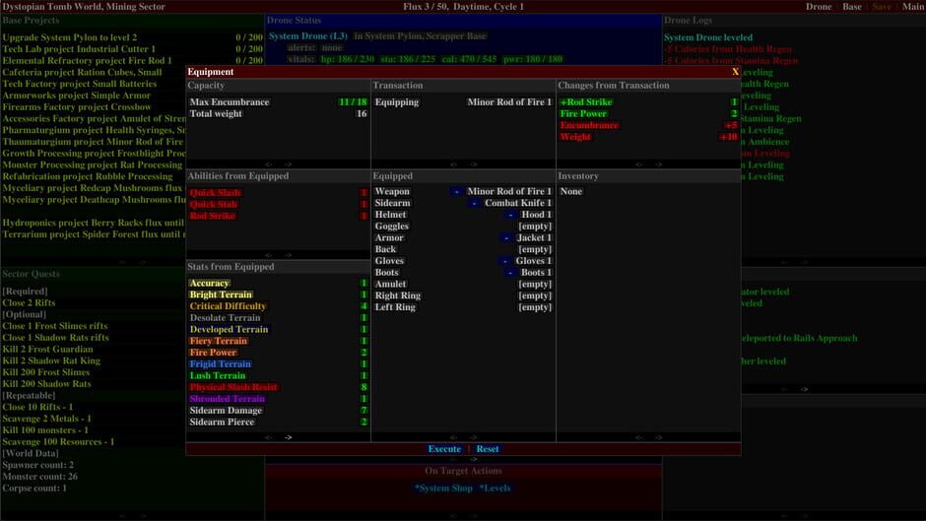Click Encumbrance in Changes from Transaction

(x=589, y=125)
